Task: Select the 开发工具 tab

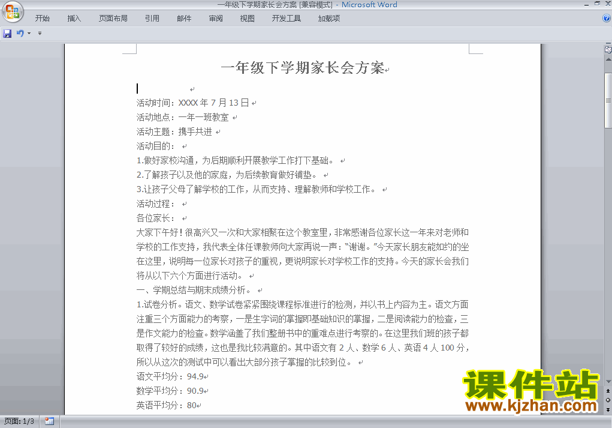Action: click(x=287, y=19)
